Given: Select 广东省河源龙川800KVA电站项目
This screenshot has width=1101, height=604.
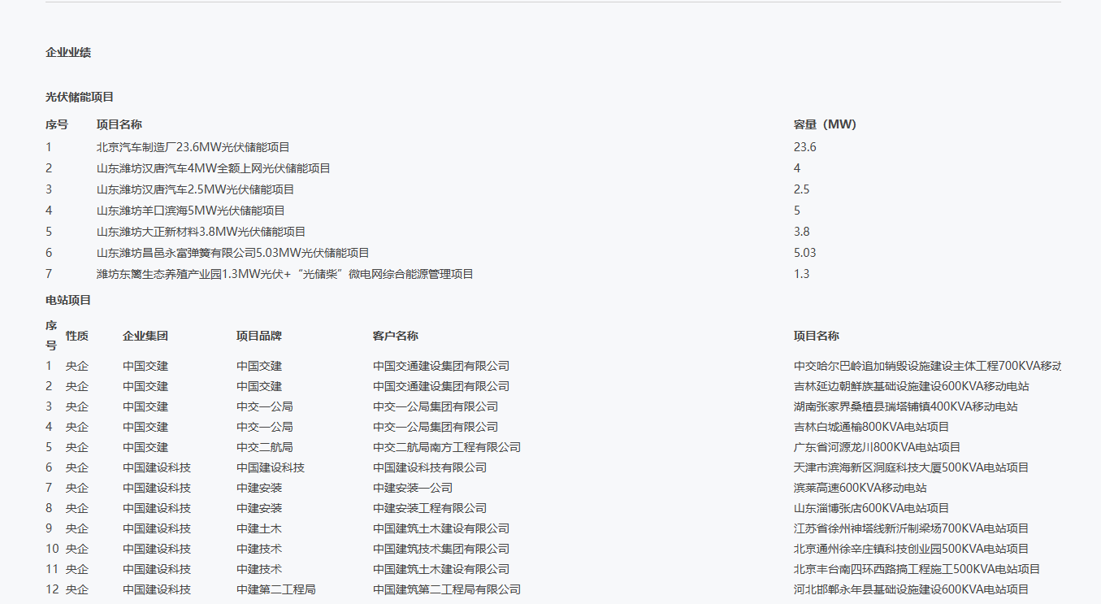Looking at the screenshot, I should click(878, 447).
